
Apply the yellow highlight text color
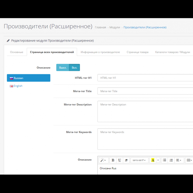pyautogui.click(x=153, y=160)
